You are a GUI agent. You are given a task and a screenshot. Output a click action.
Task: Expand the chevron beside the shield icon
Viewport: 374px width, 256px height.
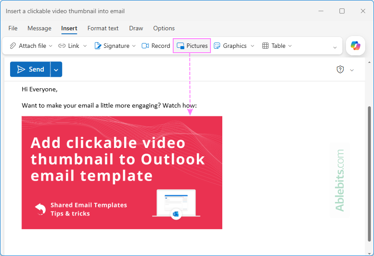pyautogui.click(x=352, y=70)
